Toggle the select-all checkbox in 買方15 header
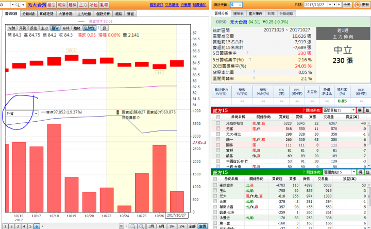Image resolution: width=371 pixels, height=229 pixels. click(218, 117)
